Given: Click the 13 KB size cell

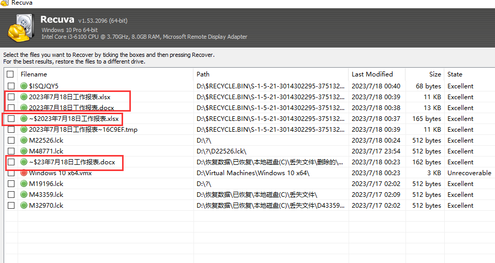Looking at the screenshot, I should 432,107.
